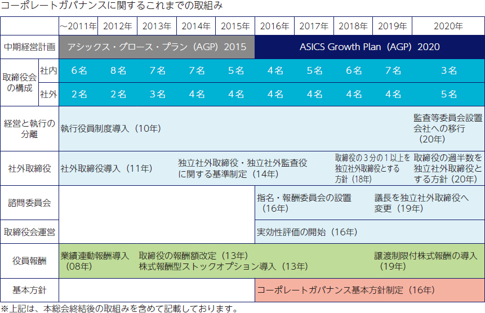This screenshot has width=485, height=313.
Task: Click the 社外 sub-row label
Action: click(x=48, y=94)
